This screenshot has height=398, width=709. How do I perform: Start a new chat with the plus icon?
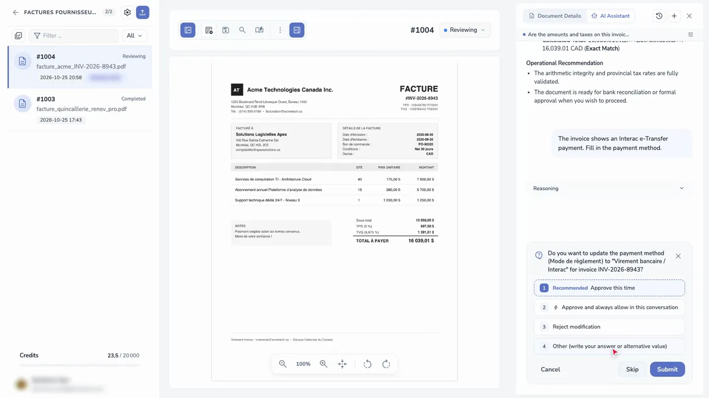[674, 16]
